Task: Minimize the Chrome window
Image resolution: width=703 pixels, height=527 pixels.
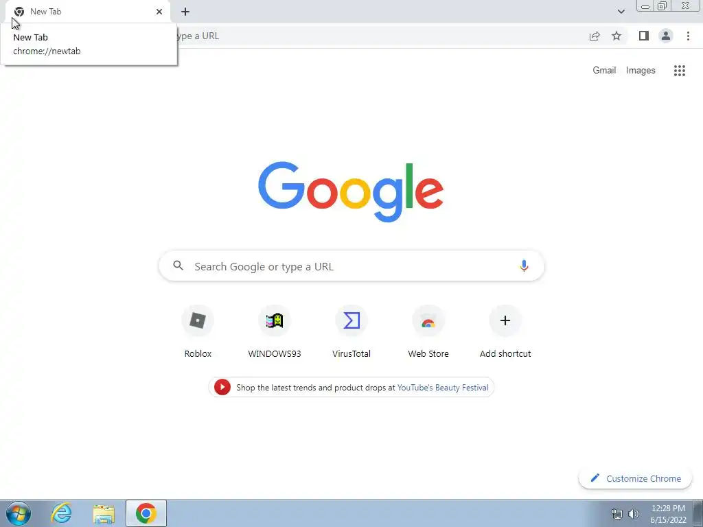Action: (645, 6)
